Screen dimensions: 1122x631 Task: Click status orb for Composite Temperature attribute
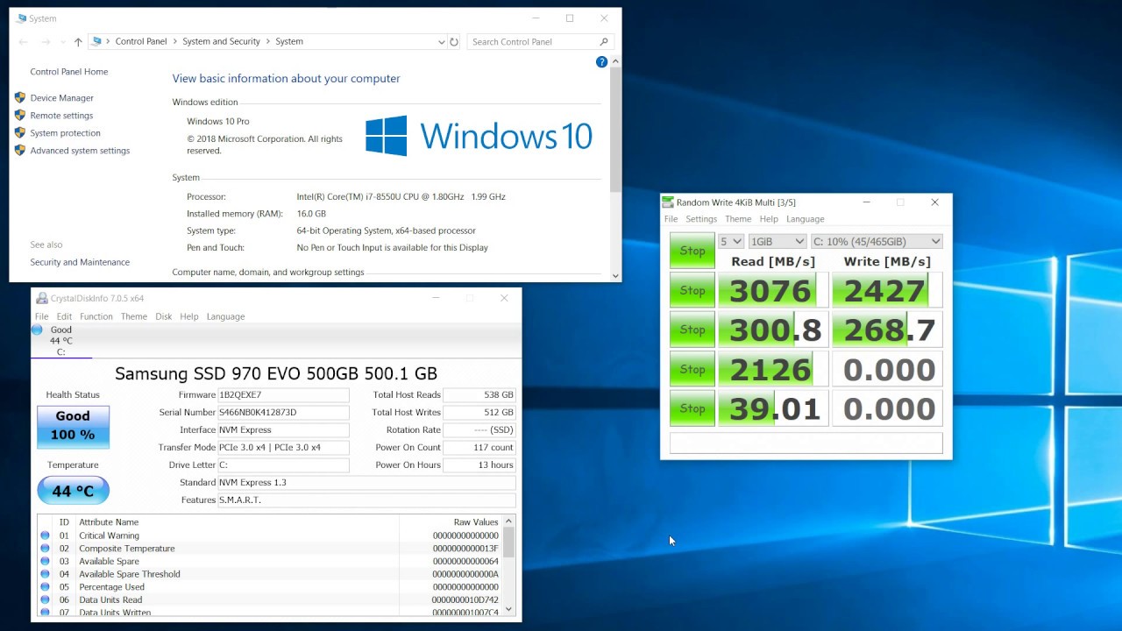[x=45, y=549]
